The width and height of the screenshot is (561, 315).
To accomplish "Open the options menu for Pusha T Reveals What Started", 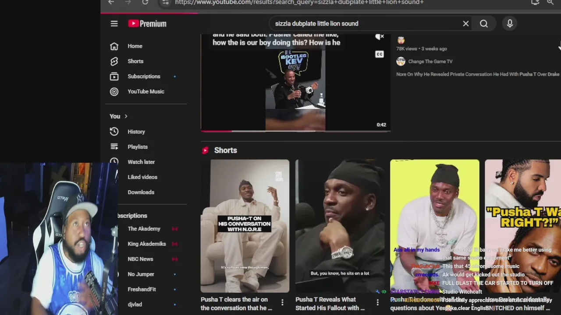I will pyautogui.click(x=377, y=302).
